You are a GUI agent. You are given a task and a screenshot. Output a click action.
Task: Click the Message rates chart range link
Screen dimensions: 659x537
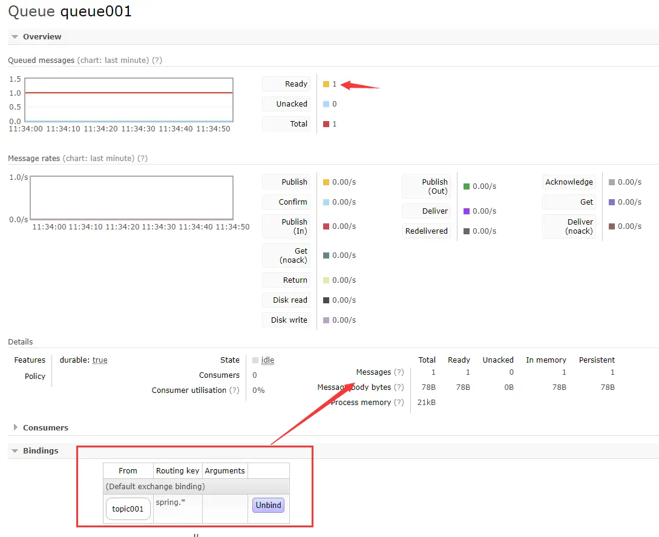coord(99,158)
